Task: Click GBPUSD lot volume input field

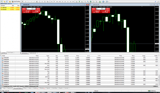Action: (x=101, y=9)
